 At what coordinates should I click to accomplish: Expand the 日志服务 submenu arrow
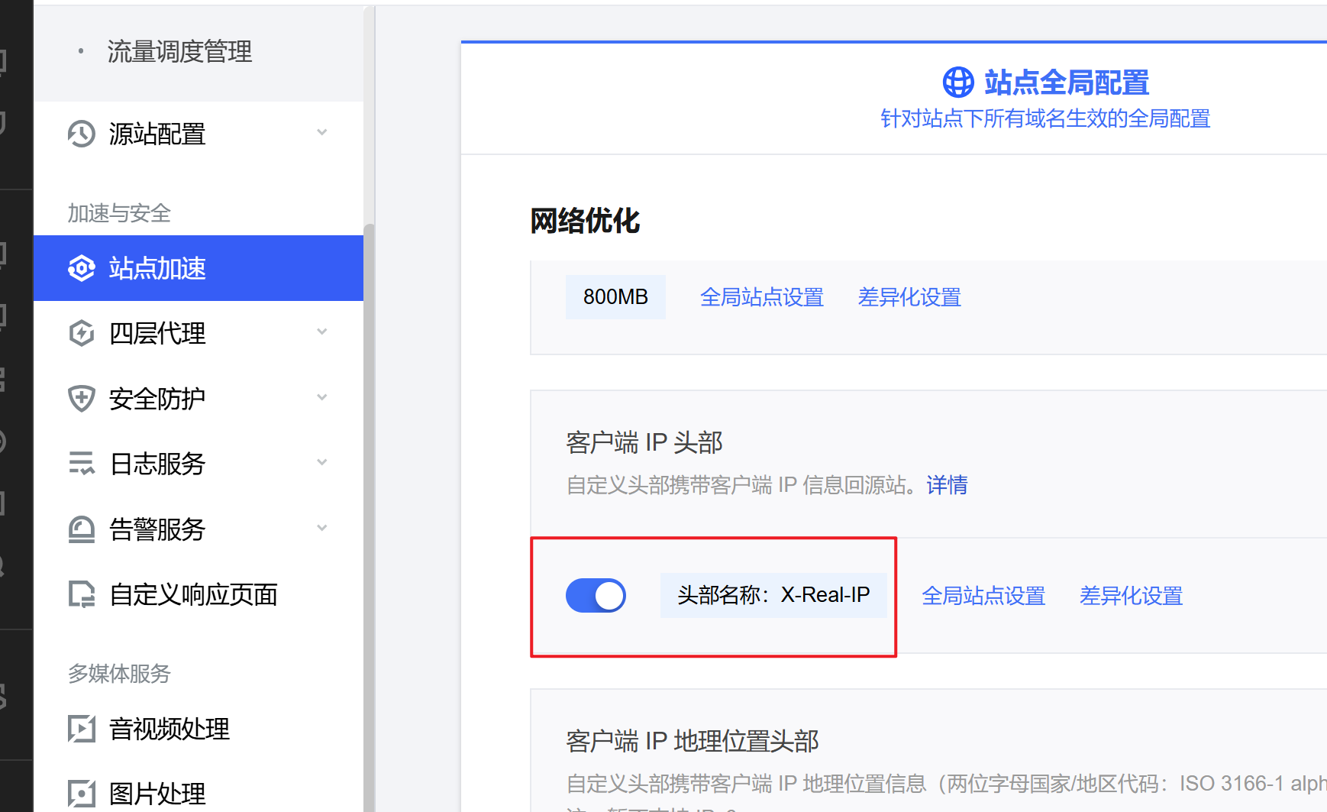click(322, 462)
